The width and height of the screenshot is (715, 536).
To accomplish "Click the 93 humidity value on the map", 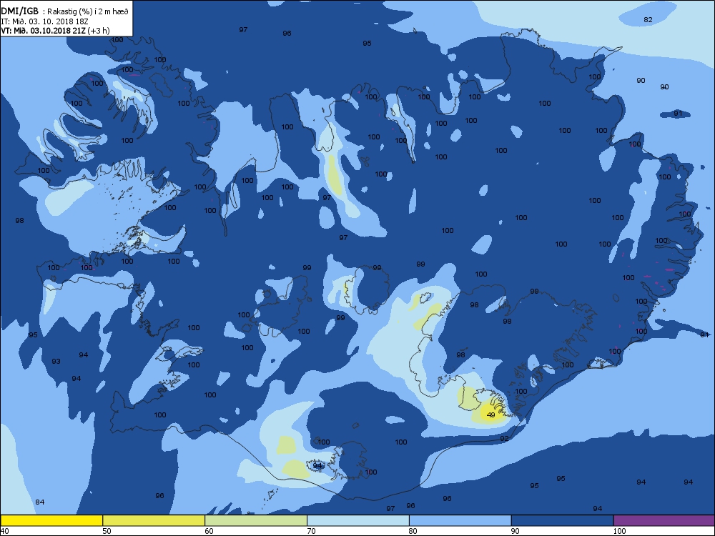I will click(56, 361).
